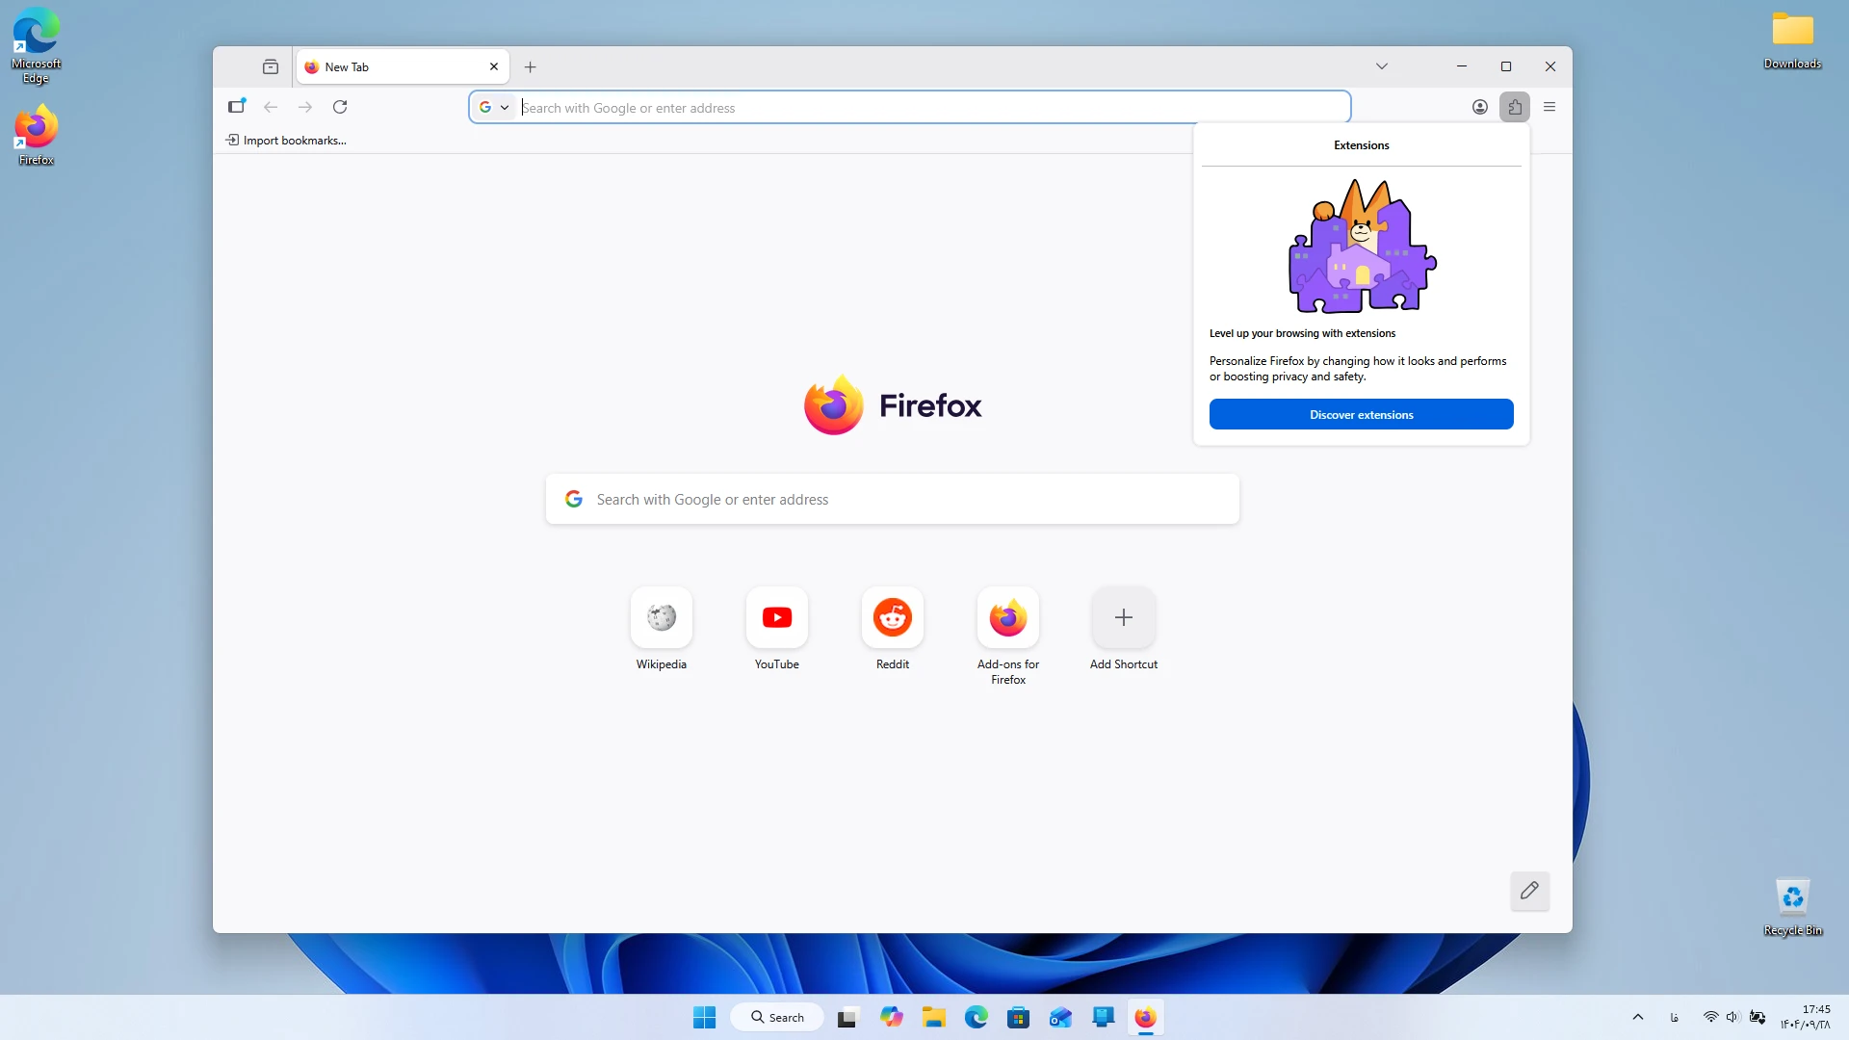Open Task View from the taskbar
Viewport: 1849px width, 1040px height.
[847, 1017]
